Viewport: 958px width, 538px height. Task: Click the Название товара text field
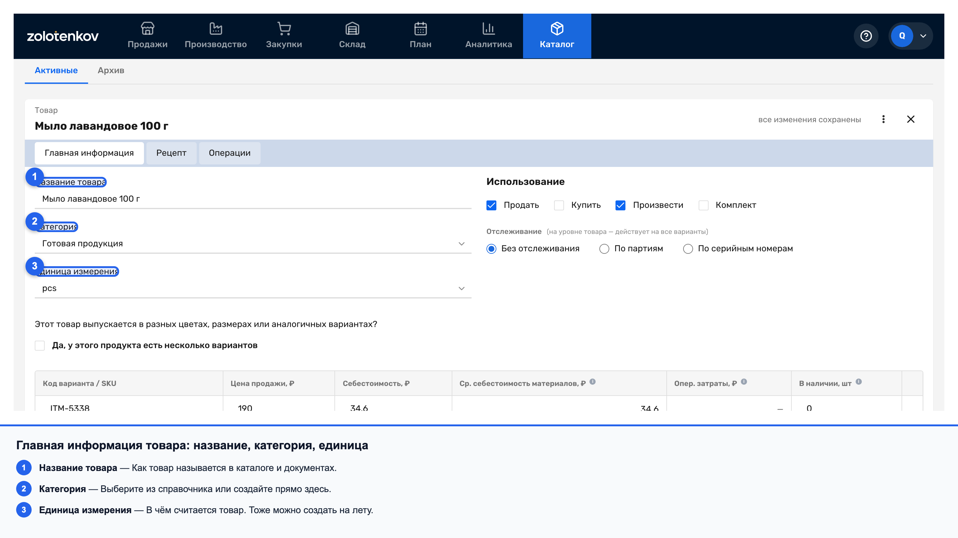pos(253,199)
